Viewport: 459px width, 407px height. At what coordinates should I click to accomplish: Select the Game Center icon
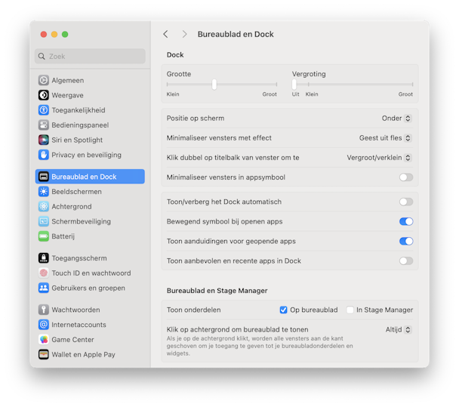(44, 339)
